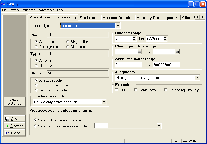207x144 pixels.
Task: Click the CMWin title bar application icon
Action: [3, 4]
